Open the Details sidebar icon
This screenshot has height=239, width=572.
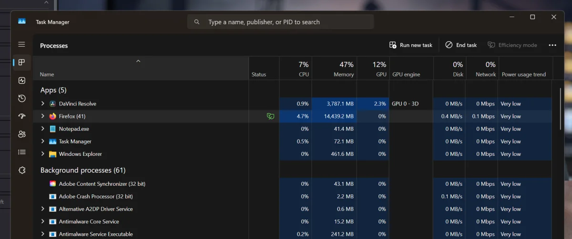tap(21, 152)
